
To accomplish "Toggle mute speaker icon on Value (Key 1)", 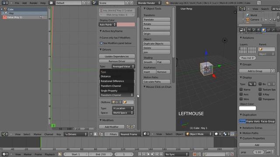I will pyautogui.click(x=41, y=17).
